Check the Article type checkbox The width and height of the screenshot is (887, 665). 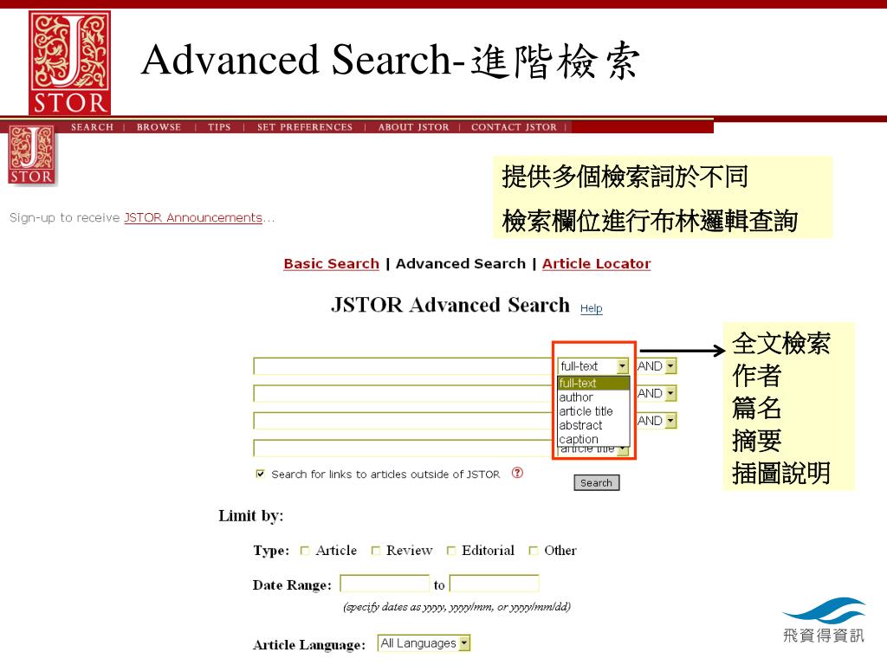305,550
